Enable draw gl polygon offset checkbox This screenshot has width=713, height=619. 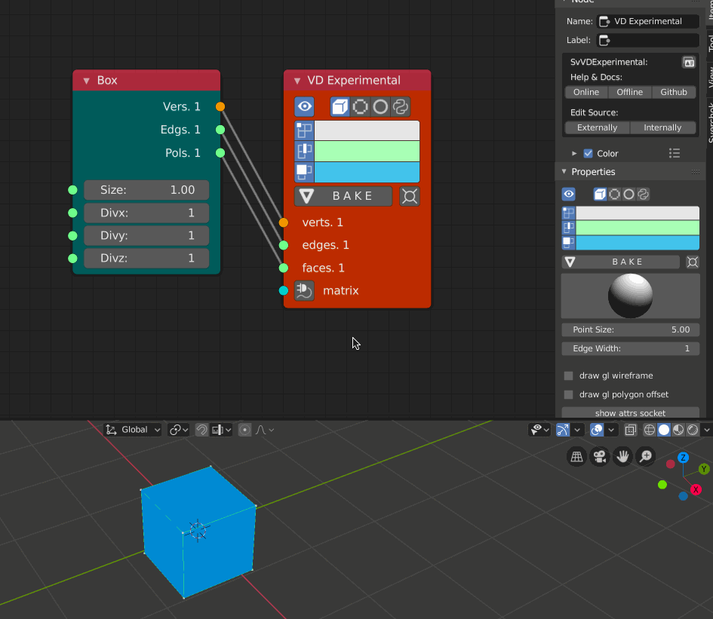pos(568,394)
